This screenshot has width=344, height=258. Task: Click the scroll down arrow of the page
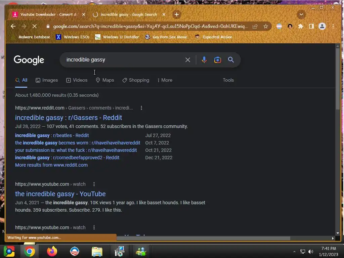(x=338, y=233)
